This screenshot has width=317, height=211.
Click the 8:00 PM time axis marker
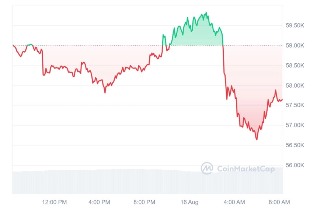[144, 202]
